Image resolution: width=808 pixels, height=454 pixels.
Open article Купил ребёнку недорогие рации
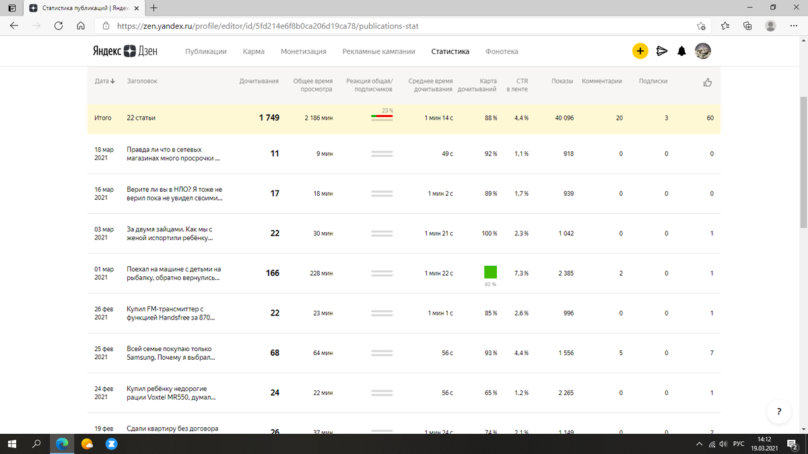(171, 392)
